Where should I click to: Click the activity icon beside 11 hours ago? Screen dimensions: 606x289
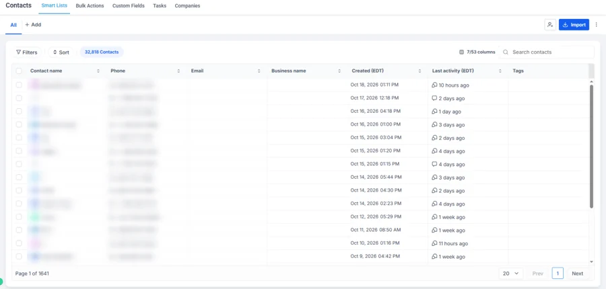434,243
